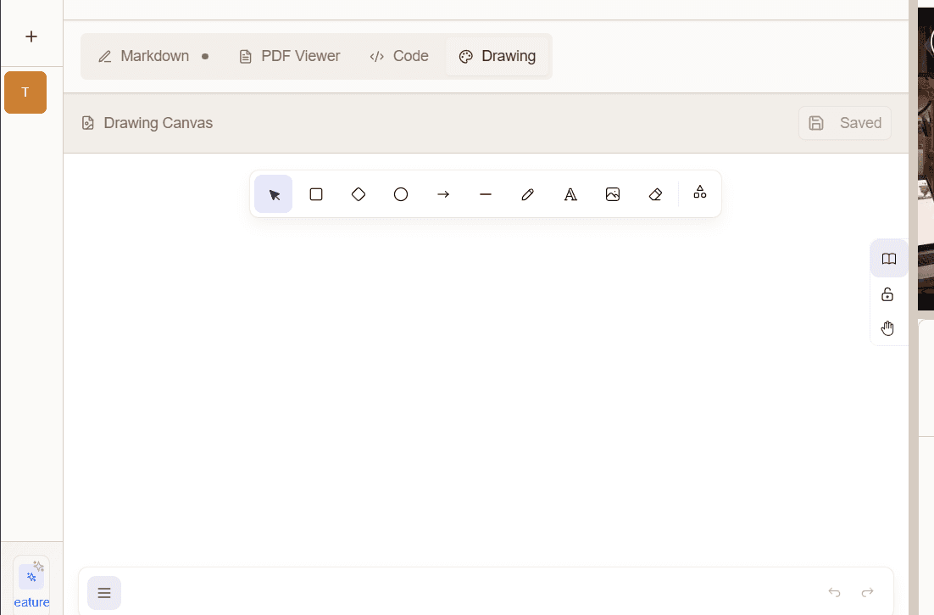
Task: Open the More shapes tools dropdown
Action: [700, 193]
